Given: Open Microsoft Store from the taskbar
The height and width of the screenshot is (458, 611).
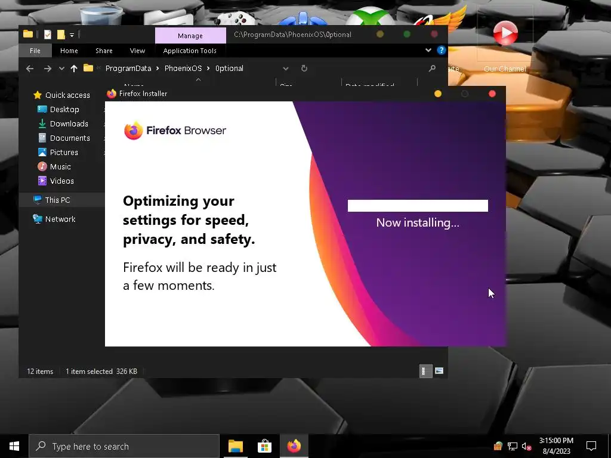Looking at the screenshot, I should tap(264, 446).
